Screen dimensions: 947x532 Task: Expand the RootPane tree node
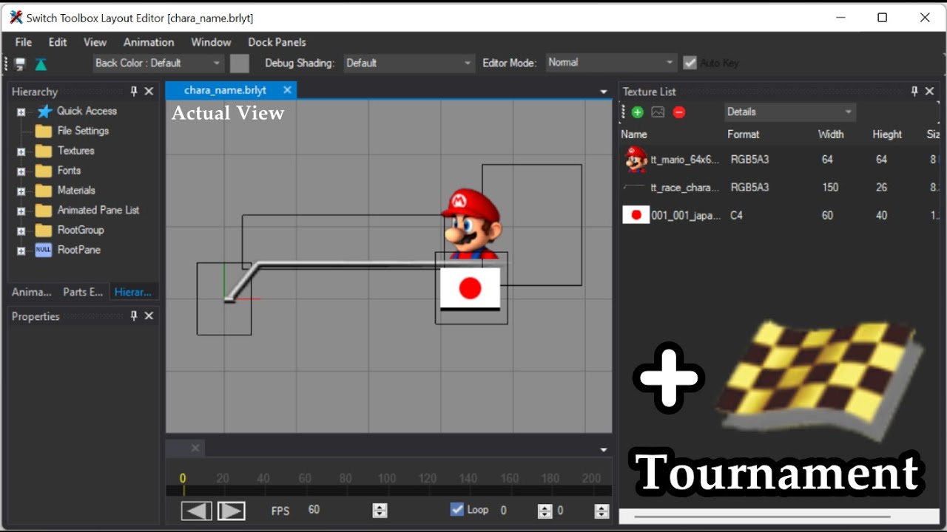tap(21, 251)
